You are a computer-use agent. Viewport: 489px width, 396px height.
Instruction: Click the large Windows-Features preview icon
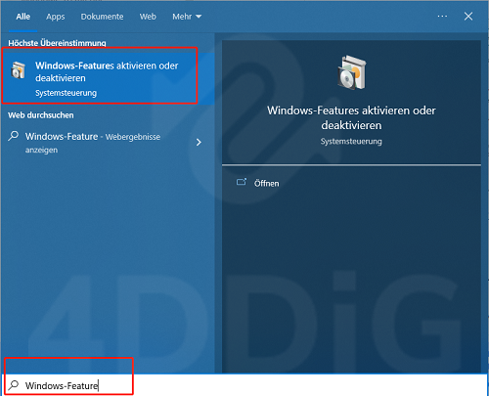[352, 72]
